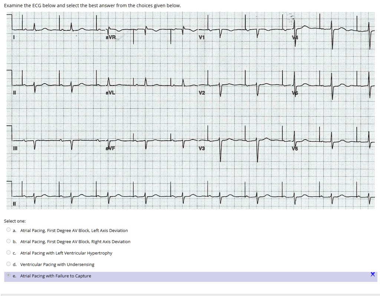
Task: Click the lead III label on the ECG
Action: click(x=14, y=148)
